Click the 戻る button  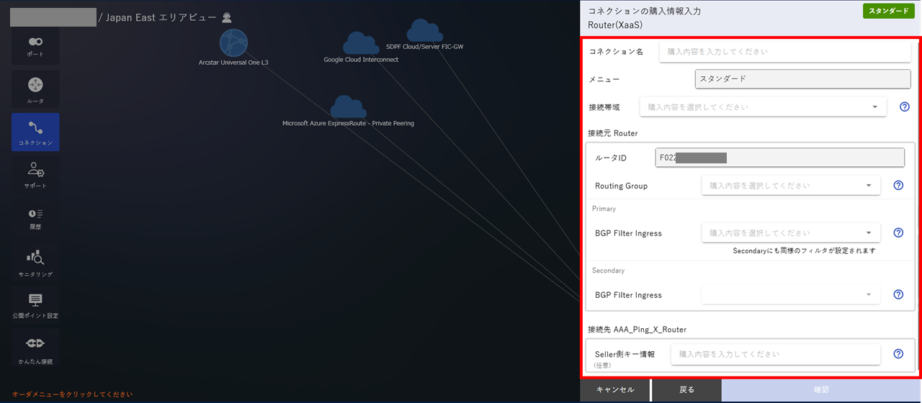(686, 390)
